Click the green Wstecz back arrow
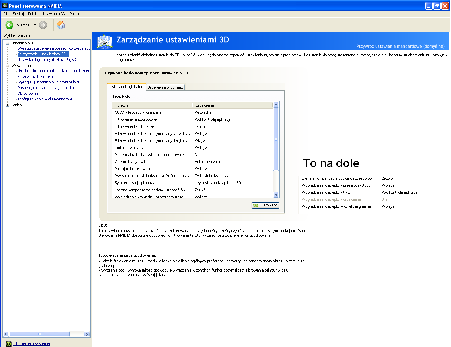This screenshot has height=347, width=451. [x=10, y=25]
